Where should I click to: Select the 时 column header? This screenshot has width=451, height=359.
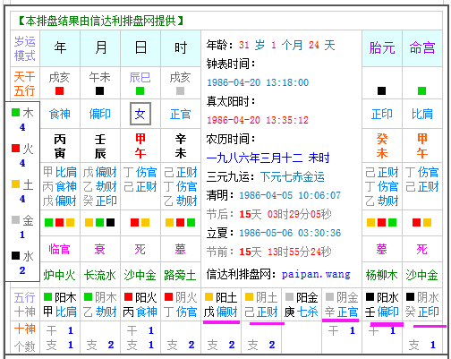[181, 47]
